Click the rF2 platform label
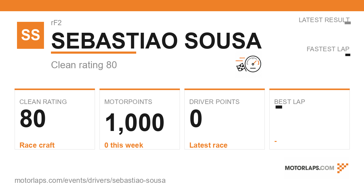364x191 pixels. 56,23
